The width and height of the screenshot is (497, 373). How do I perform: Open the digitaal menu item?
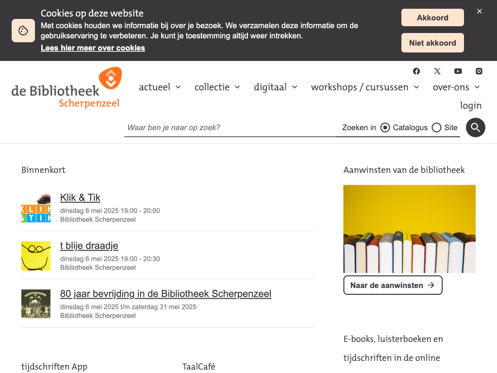pyautogui.click(x=270, y=87)
